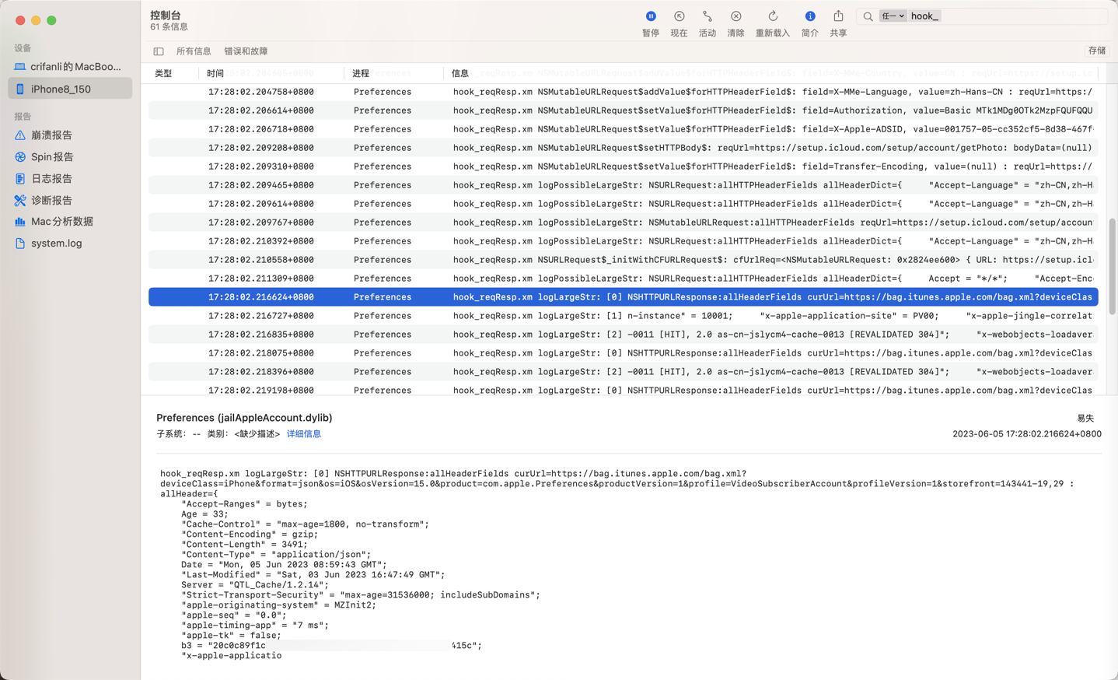Click the crash report warning icon

pos(20,135)
